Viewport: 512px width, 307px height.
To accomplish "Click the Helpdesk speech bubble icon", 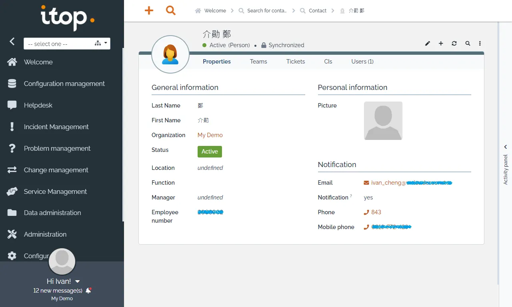I will click(12, 105).
